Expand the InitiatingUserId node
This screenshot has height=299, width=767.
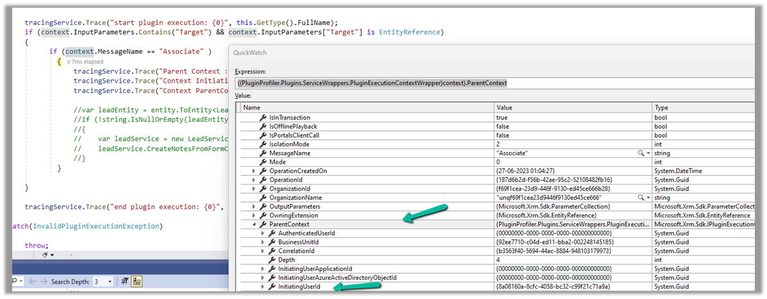(x=262, y=287)
